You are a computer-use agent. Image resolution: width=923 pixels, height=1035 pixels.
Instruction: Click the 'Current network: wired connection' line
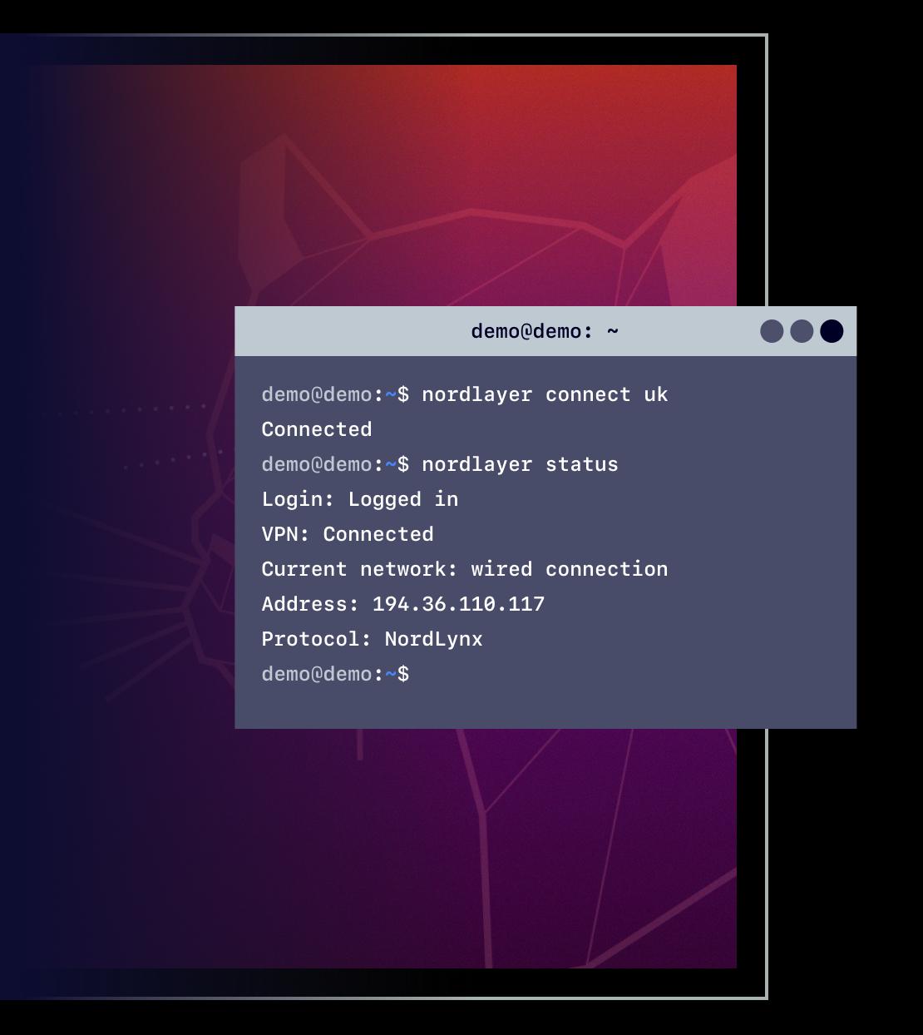coord(465,569)
